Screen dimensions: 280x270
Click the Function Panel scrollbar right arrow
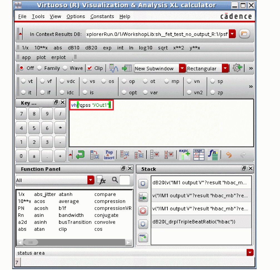128,242
